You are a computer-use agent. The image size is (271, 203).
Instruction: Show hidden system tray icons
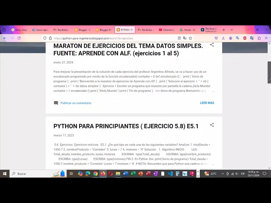(223, 174)
